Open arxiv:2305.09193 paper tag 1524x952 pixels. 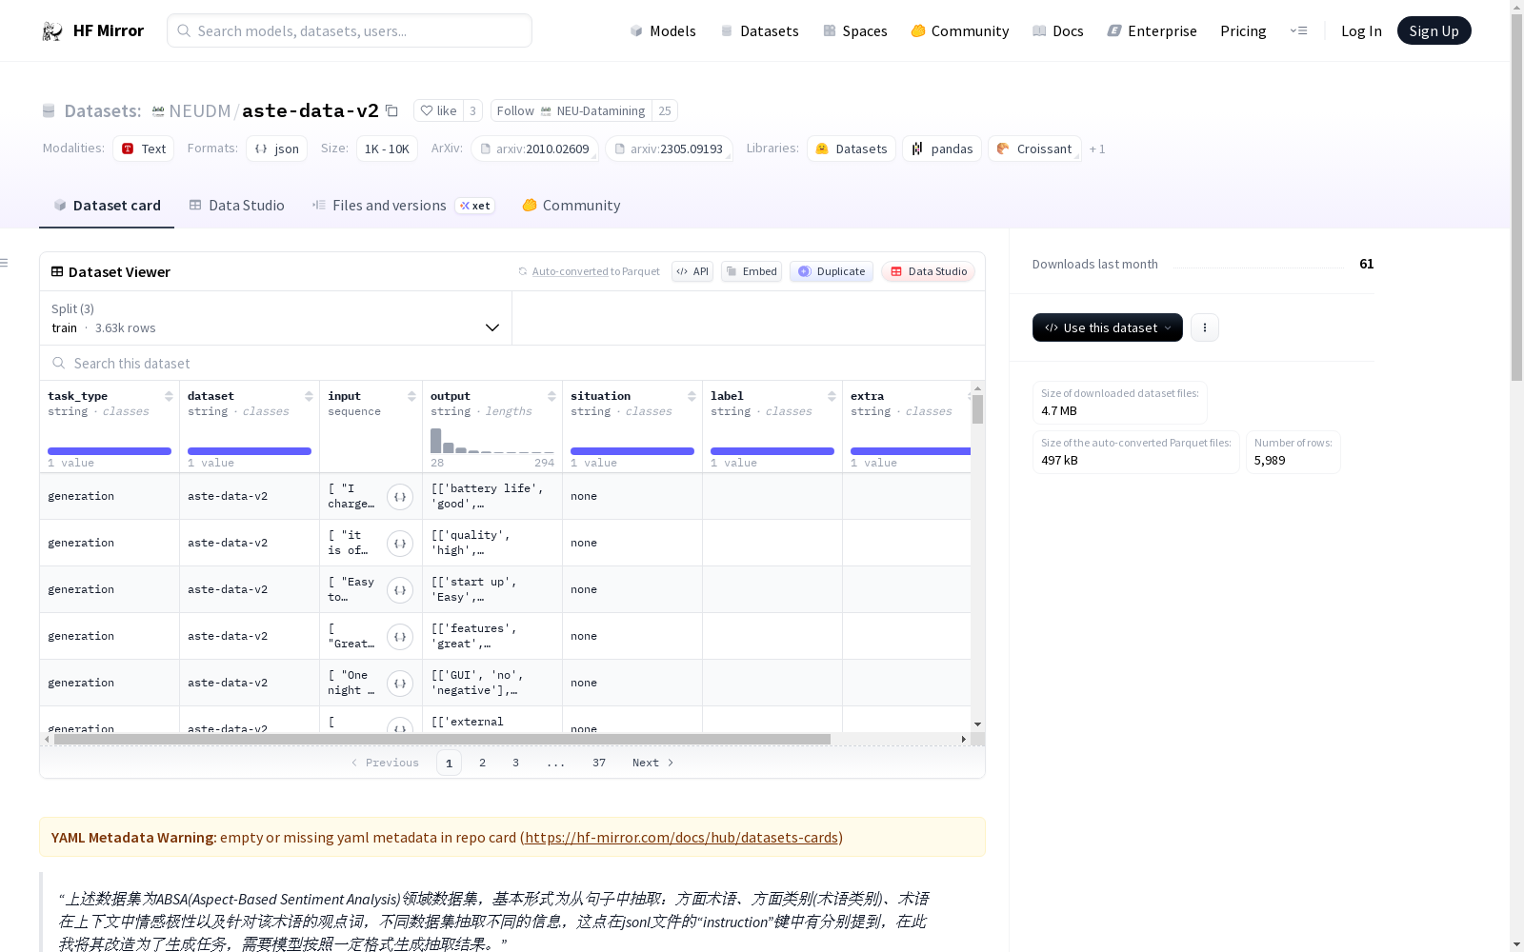pyautogui.click(x=669, y=149)
